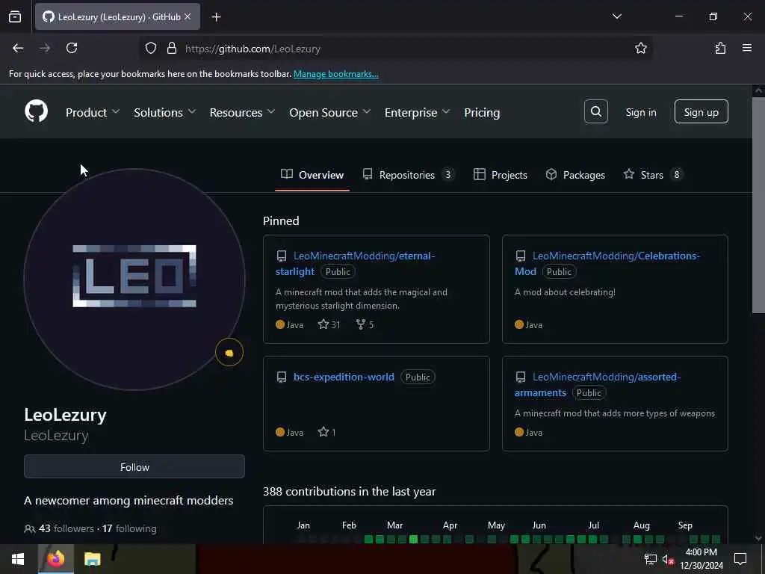Open the GitHub search icon button

595,112
